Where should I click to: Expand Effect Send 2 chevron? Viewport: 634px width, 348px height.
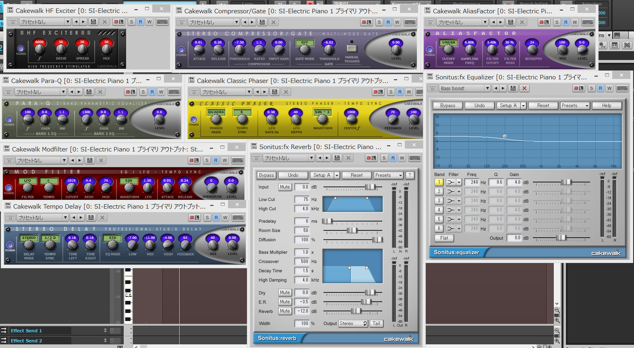pos(106,340)
